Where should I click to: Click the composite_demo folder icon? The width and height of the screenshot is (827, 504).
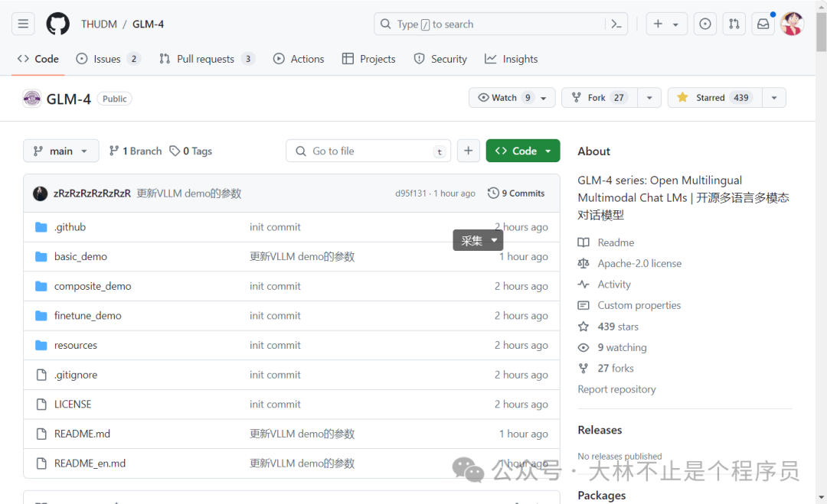tap(41, 286)
